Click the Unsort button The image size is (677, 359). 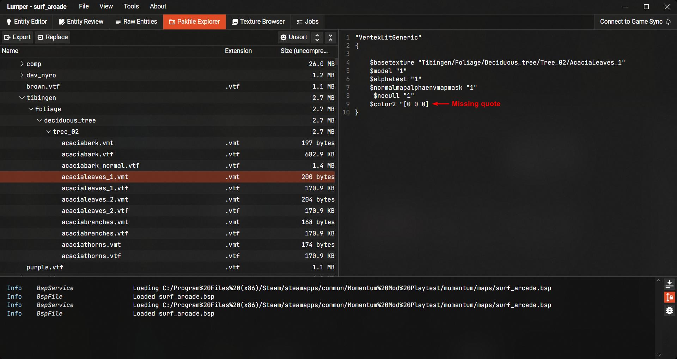click(294, 37)
